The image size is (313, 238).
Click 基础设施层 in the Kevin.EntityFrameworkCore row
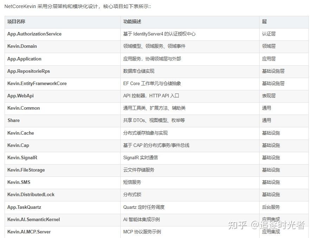[x=273, y=83]
